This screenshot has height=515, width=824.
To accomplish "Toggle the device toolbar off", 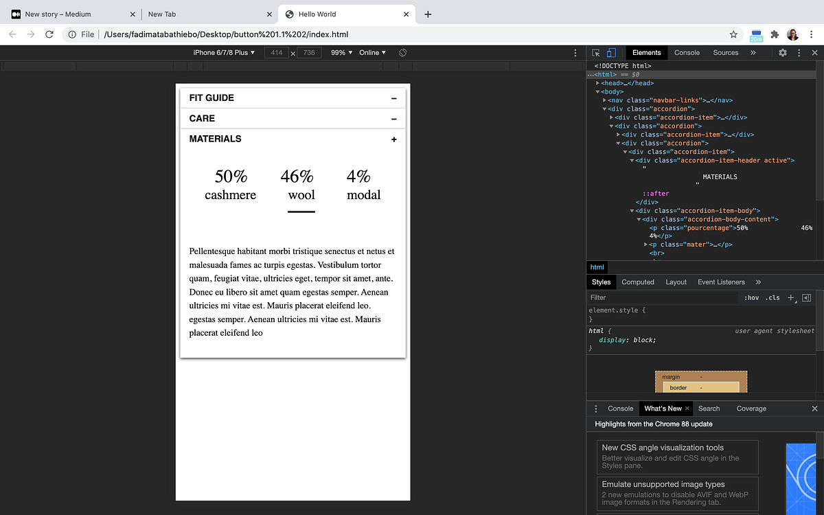I will [x=611, y=52].
